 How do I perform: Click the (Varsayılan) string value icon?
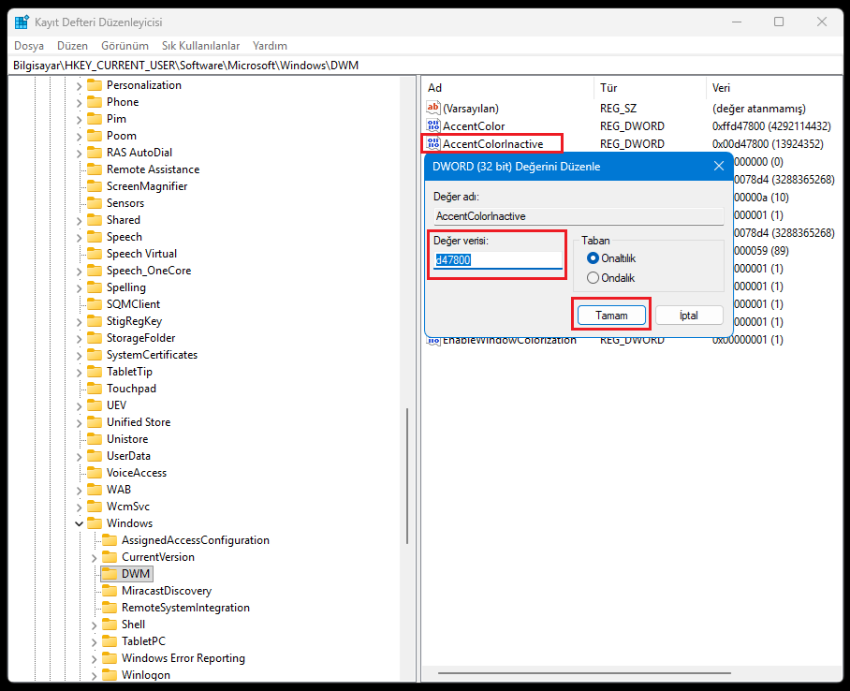[x=433, y=108]
